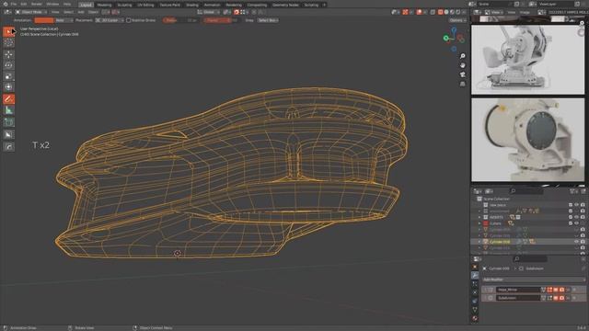The width and height of the screenshot is (589, 331).
Task: Remove the Subdivision modifier with X
Action: 574,298
